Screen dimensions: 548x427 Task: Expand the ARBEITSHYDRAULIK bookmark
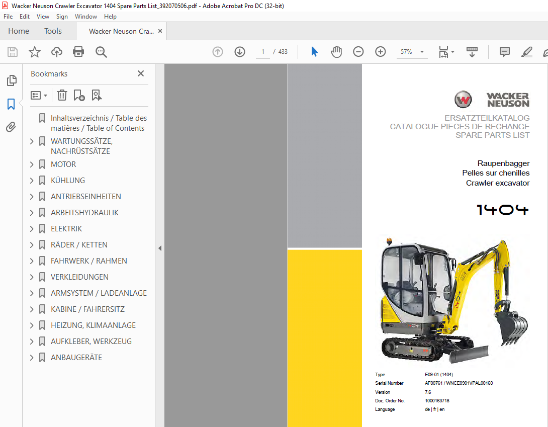32,213
